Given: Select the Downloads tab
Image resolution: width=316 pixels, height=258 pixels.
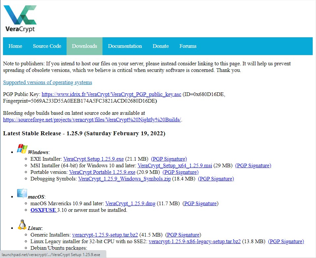Looking at the screenshot, I should click(x=84, y=46).
